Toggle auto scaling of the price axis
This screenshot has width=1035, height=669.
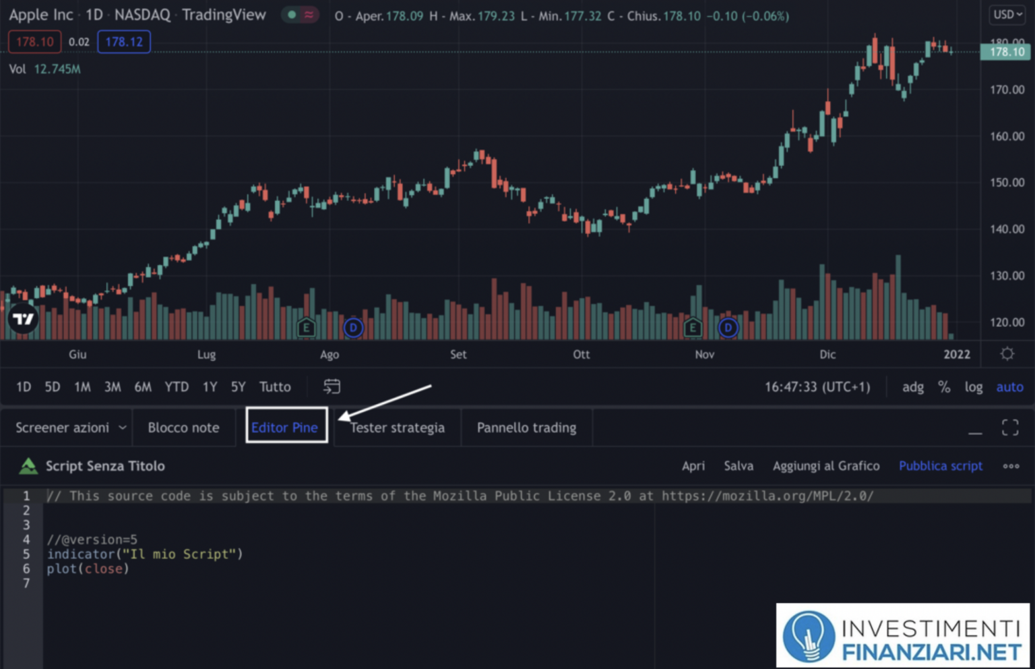pos(1009,386)
